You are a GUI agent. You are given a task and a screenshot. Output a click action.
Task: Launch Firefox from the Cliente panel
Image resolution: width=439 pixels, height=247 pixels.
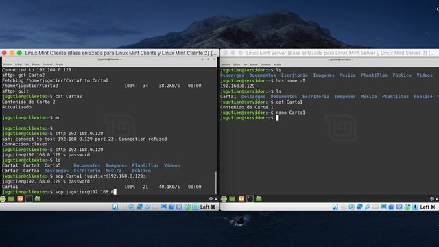pos(20,199)
